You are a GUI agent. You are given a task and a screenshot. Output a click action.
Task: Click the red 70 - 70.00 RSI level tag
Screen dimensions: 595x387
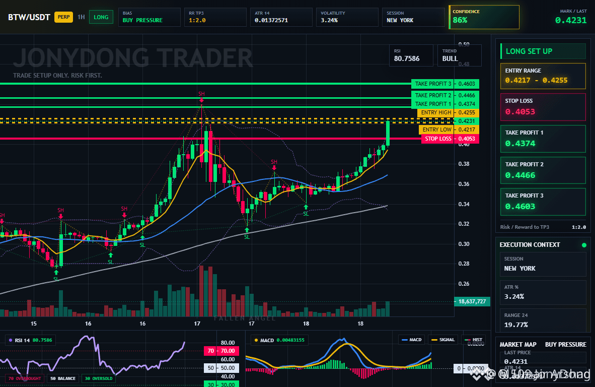[x=221, y=351]
